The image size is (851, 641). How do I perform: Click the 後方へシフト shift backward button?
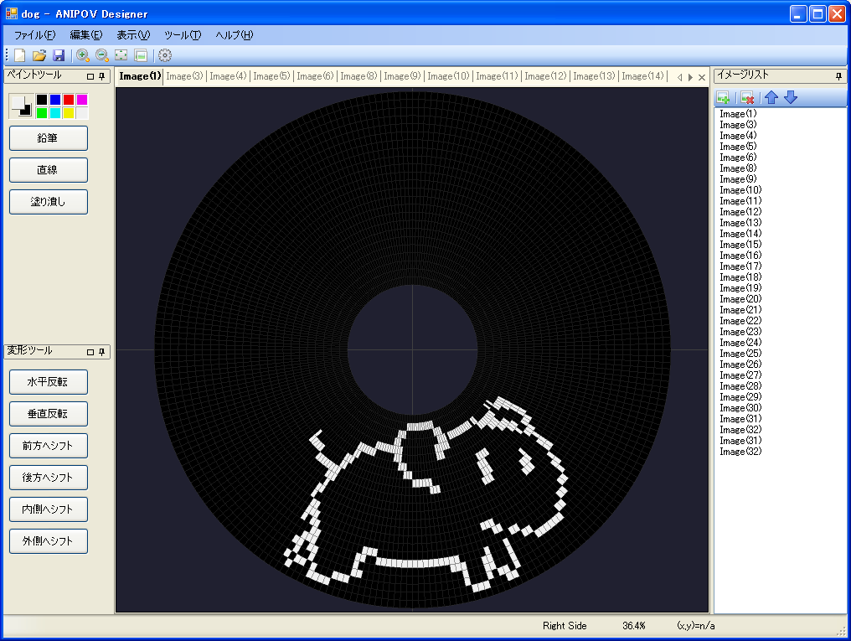(x=49, y=478)
